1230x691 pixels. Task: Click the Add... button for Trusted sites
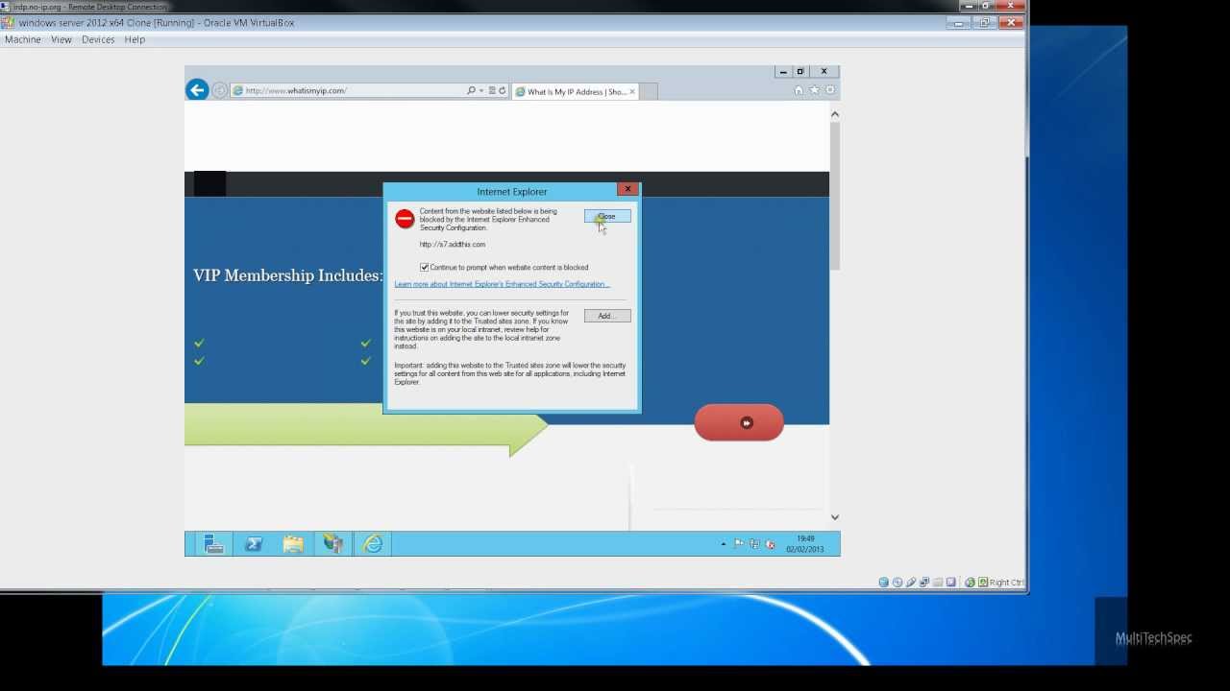(x=607, y=316)
